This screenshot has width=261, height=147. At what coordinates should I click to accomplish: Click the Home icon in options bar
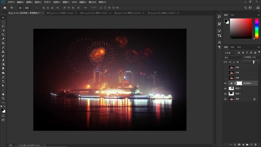5,8
